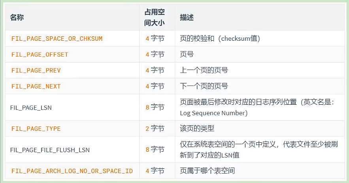Click the 占用空间大小 column header
Image resolution: width=349 pixels, height=183 pixels.
(155, 17)
